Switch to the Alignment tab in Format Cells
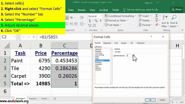This screenshot has width=185, height=104. click(107, 43)
